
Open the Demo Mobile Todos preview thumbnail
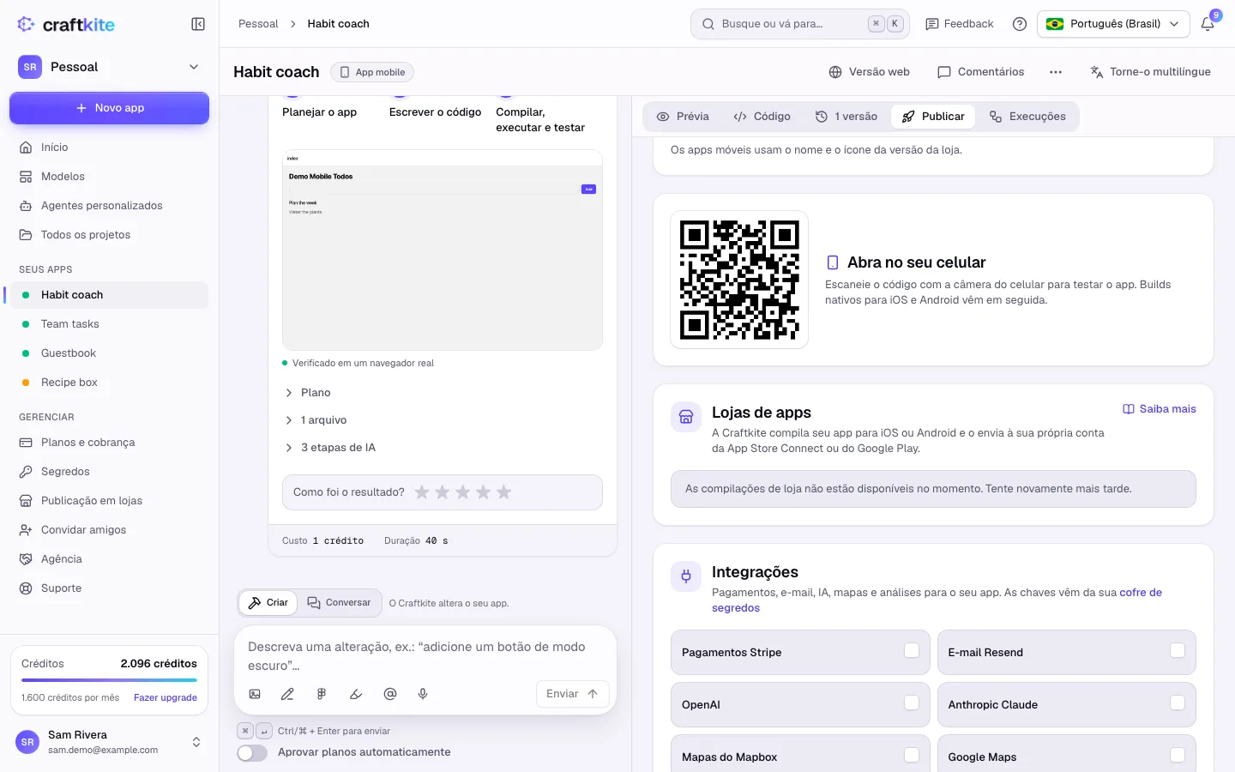point(443,250)
